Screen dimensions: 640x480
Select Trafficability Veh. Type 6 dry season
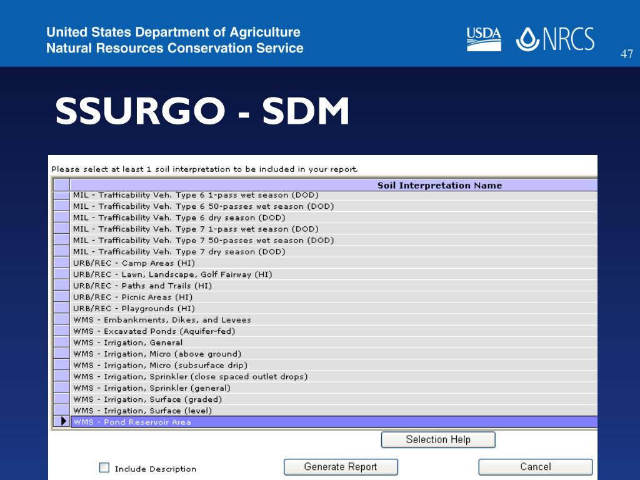pos(334,217)
